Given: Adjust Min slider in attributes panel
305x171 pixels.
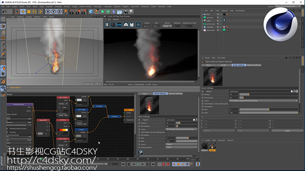Looking at the screenshot, I should point(268,110).
